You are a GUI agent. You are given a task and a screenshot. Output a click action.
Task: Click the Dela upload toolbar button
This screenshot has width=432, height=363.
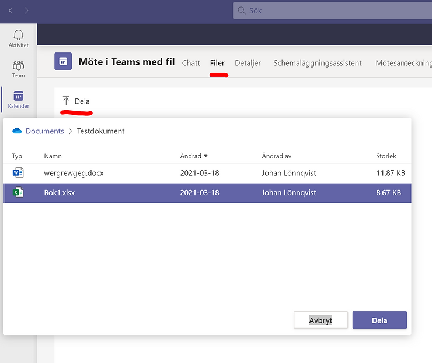pos(76,101)
